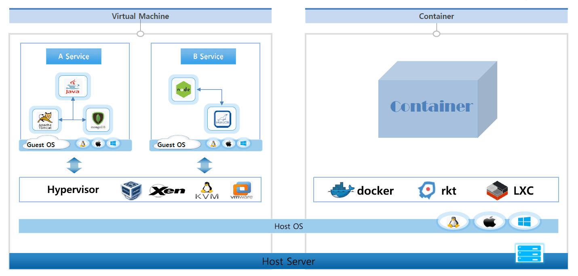Viewport: 578px width, 276px height.
Task: Select the Container header tab
Action: pos(436,16)
